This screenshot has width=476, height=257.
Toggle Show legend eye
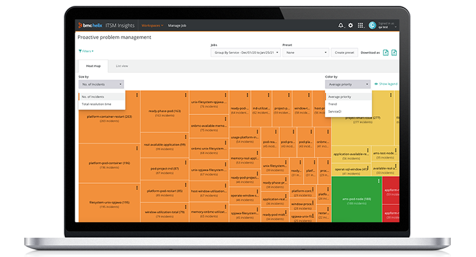[376, 84]
